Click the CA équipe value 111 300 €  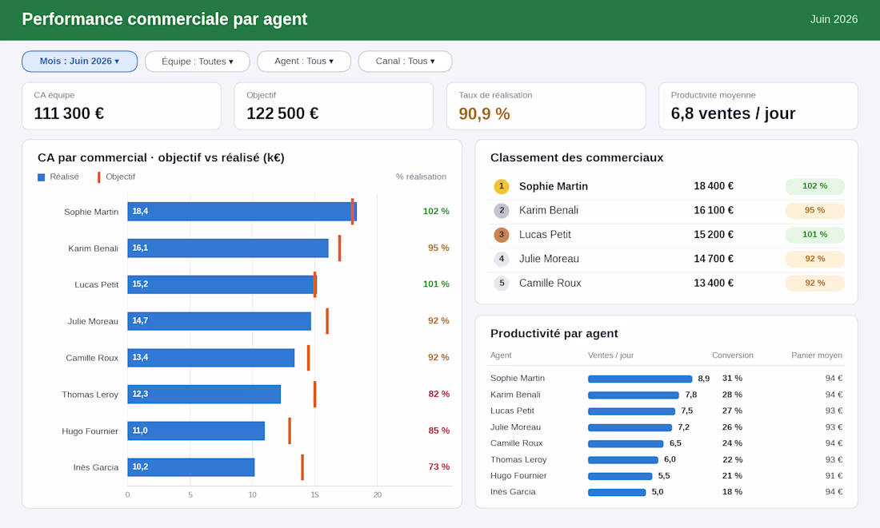tap(69, 113)
